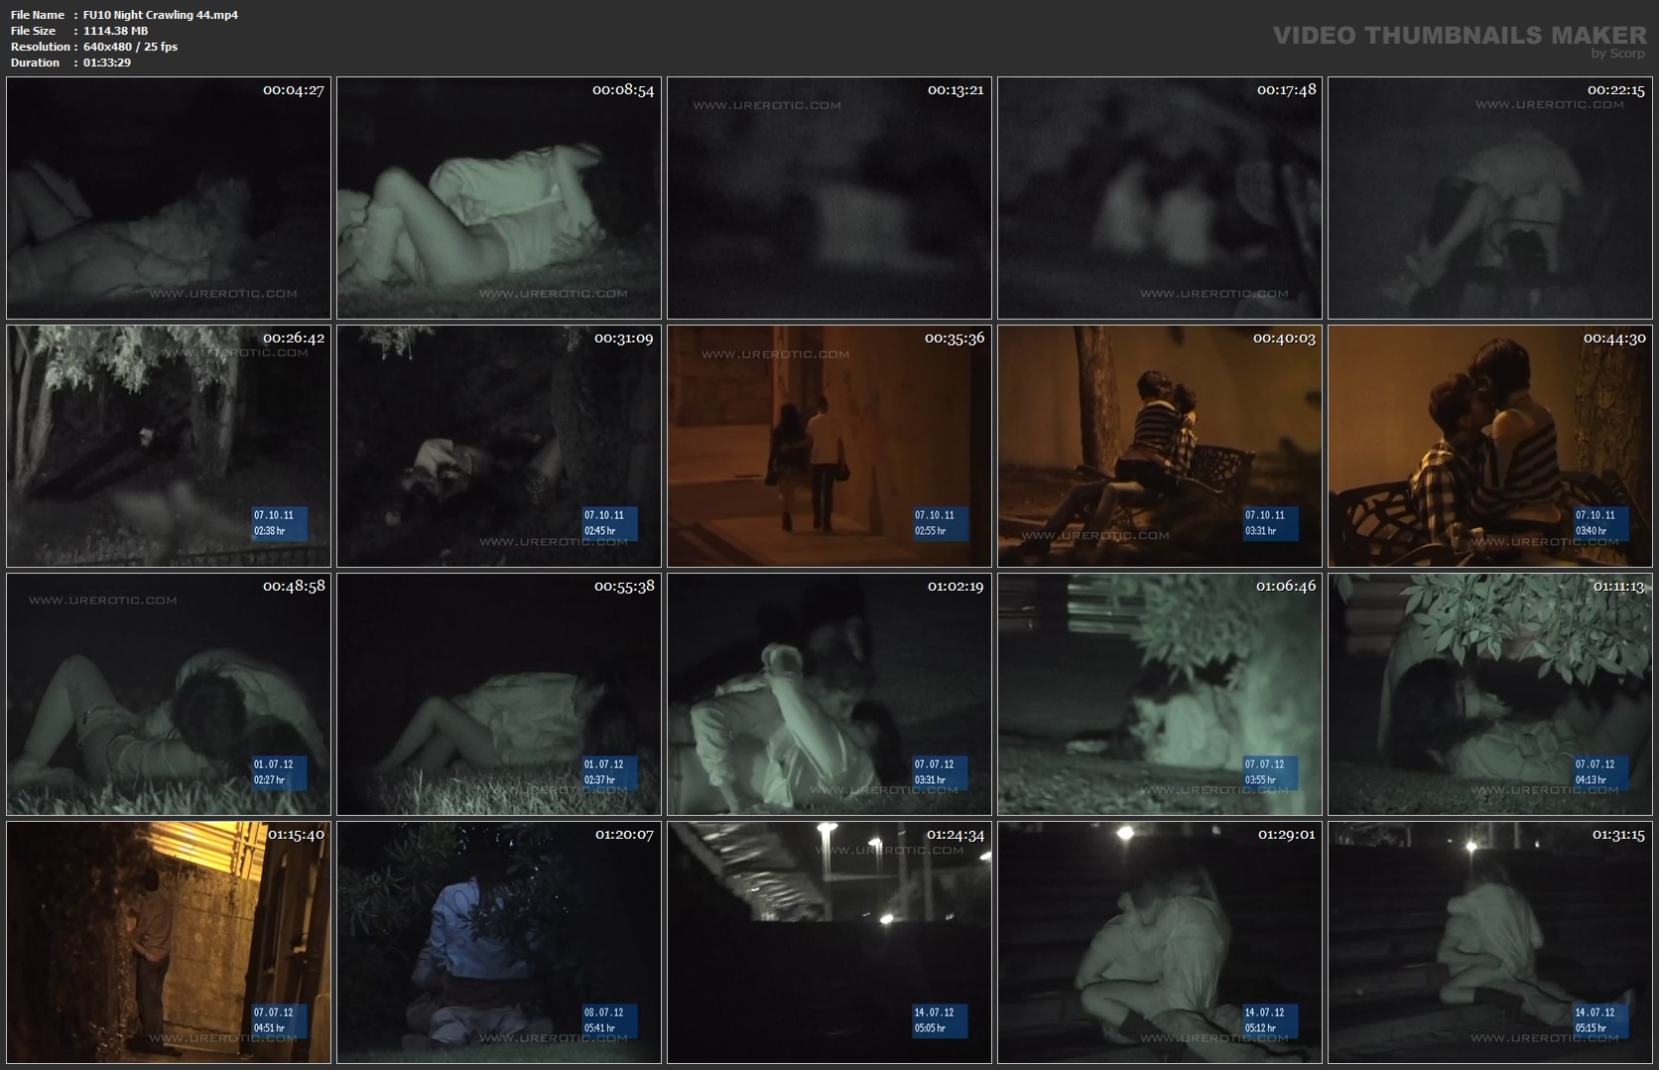Click the 01:20:07 timestamp label
The image size is (1659, 1070).
point(624,835)
